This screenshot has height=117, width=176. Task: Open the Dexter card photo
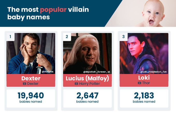31,53
